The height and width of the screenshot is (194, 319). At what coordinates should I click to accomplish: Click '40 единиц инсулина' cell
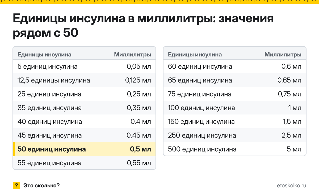click(x=50, y=122)
